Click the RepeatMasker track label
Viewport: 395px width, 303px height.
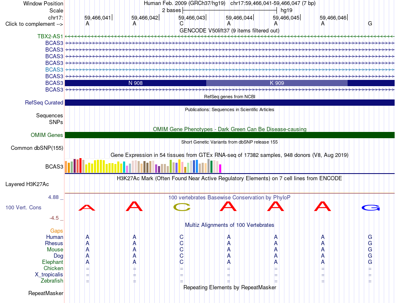coord(46,293)
